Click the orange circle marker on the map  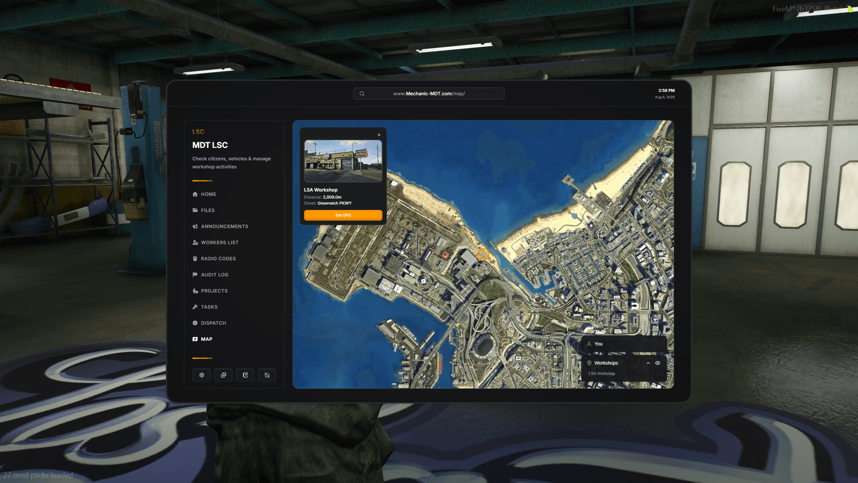click(x=483, y=254)
